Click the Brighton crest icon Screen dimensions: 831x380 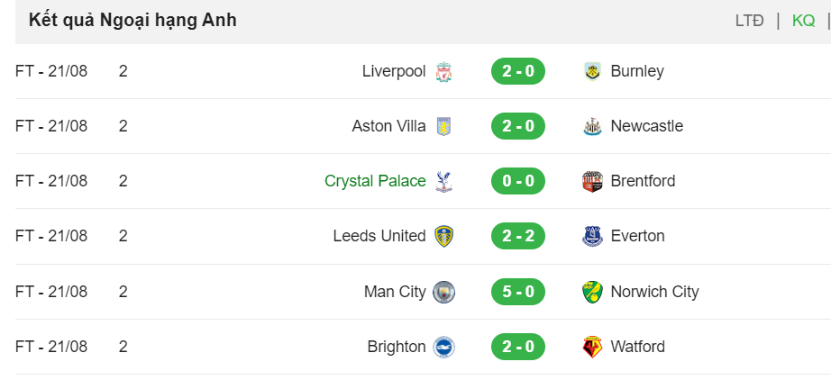[x=443, y=348]
